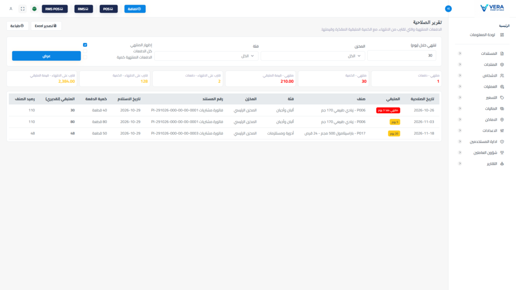The height and width of the screenshot is (290, 516).
Task: Focus the ينتهي خلال days input field
Action: point(402,56)
